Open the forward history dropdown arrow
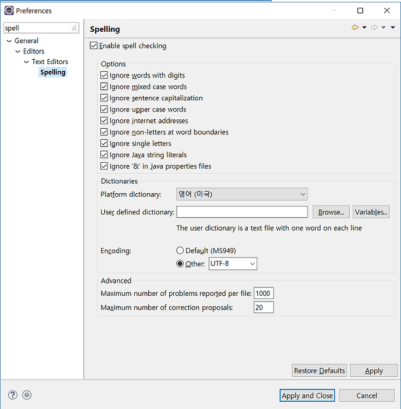Screen dimensions: 401x409 [383, 27]
